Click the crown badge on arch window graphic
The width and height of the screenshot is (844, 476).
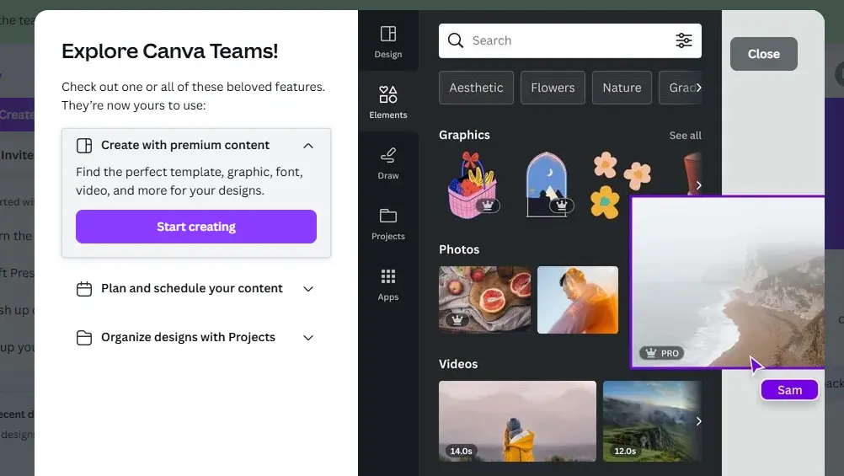(562, 206)
